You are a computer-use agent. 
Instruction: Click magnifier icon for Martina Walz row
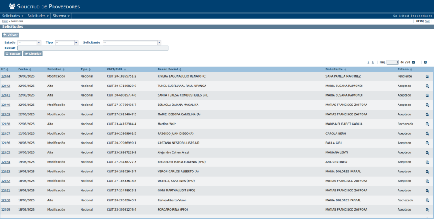(x=427, y=124)
